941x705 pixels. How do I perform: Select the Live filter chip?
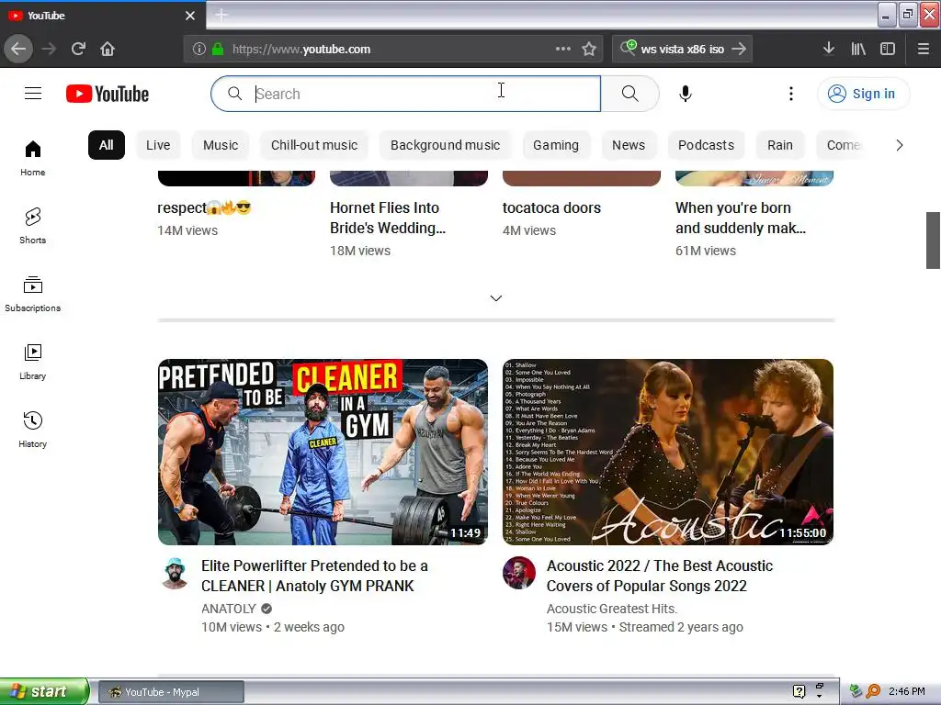pos(158,145)
